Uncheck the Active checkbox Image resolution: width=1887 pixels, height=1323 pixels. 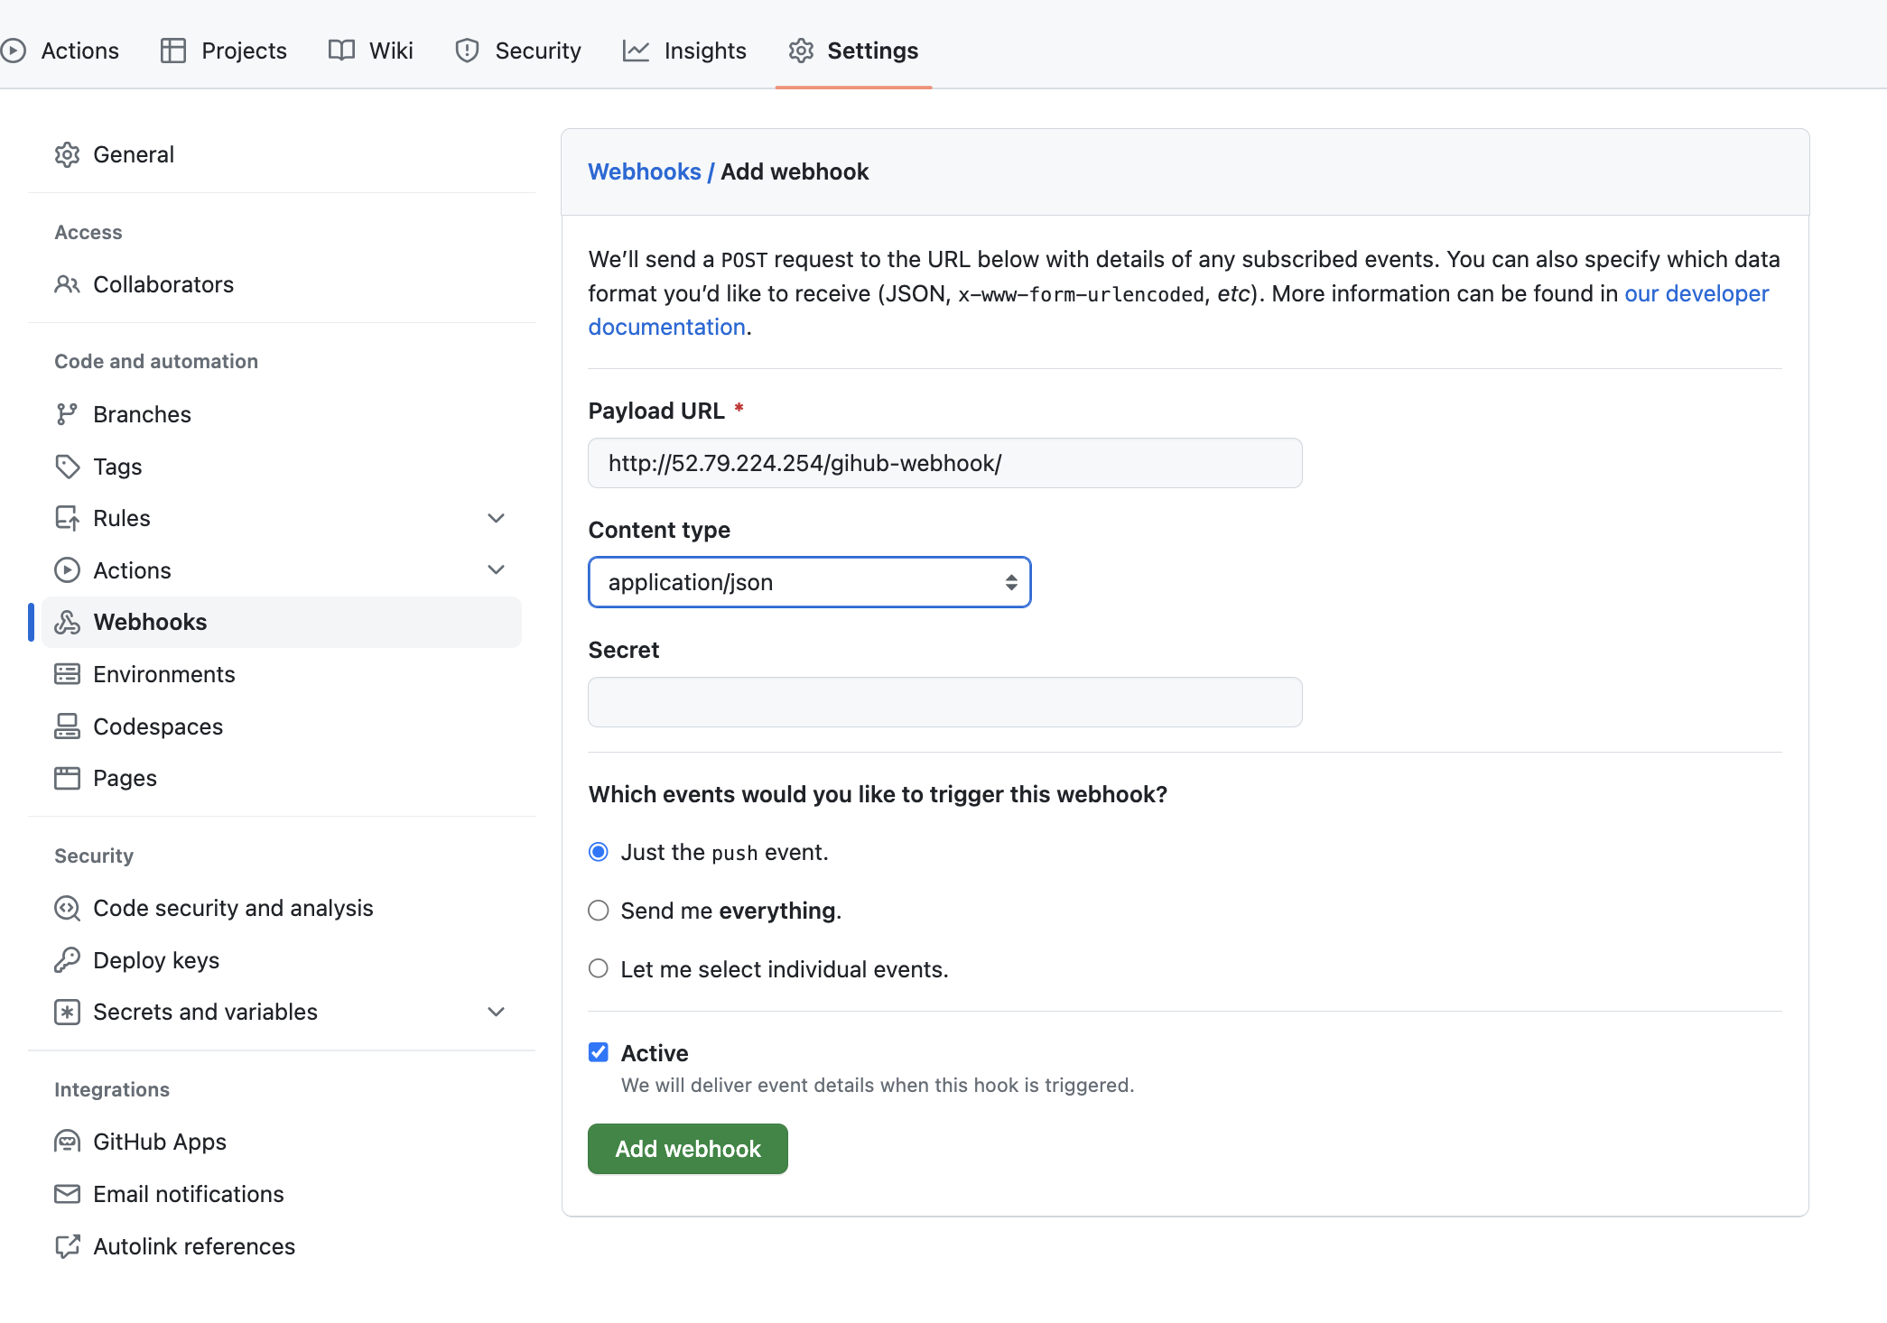tap(599, 1052)
